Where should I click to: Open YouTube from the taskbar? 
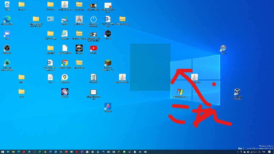pyautogui.click(x=77, y=152)
